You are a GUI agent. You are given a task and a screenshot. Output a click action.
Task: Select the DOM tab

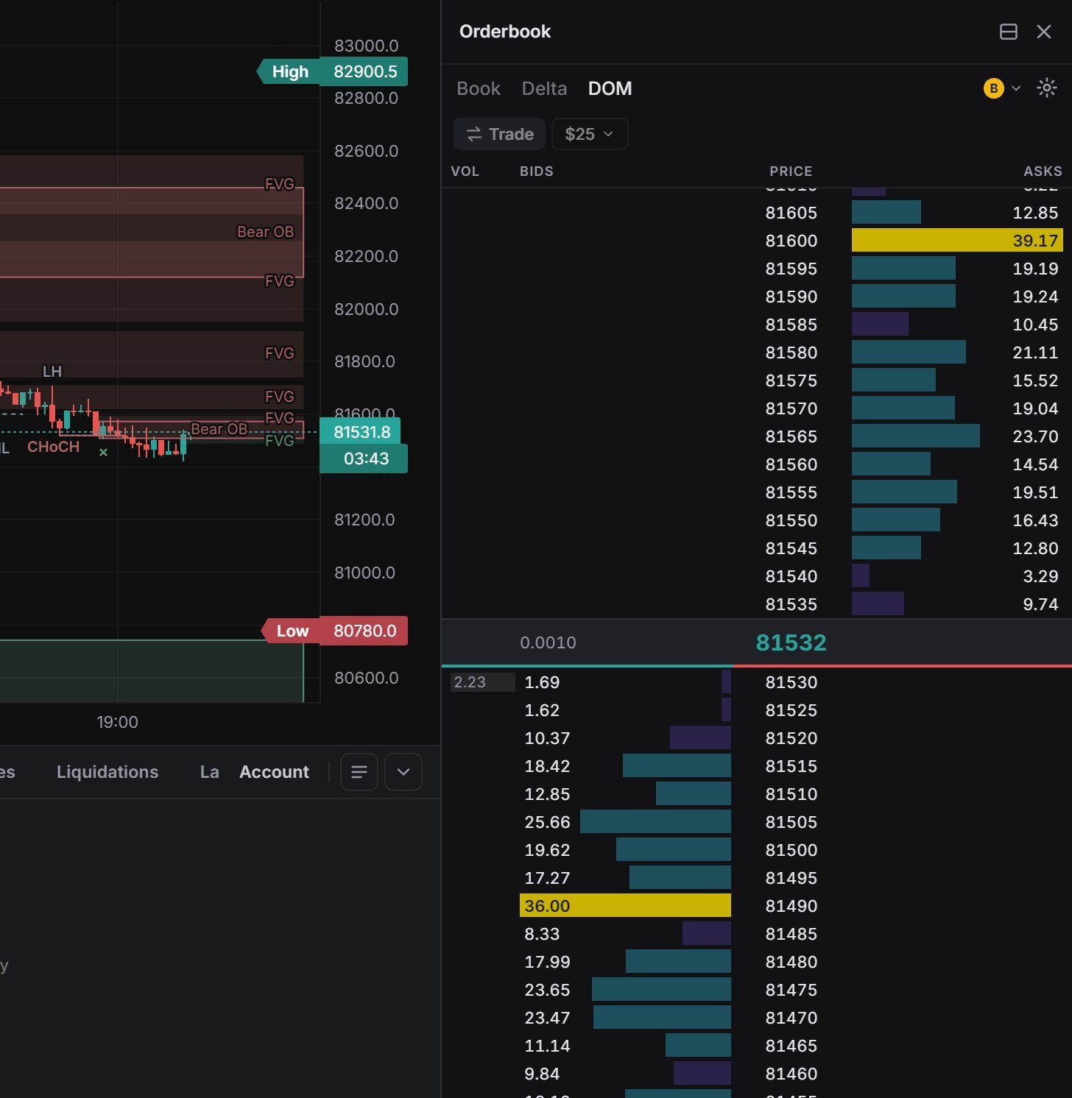tap(610, 88)
